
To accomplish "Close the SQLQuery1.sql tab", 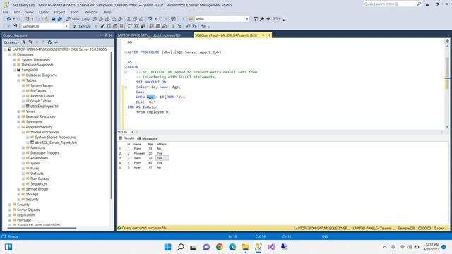I will click(x=268, y=35).
